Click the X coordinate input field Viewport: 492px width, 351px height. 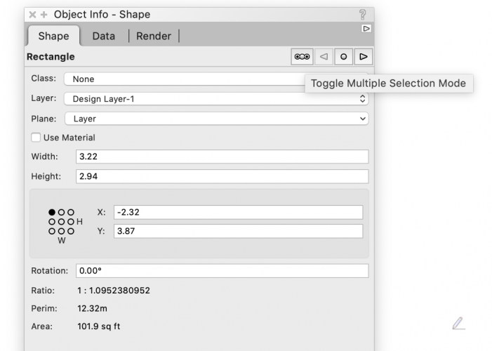click(x=238, y=212)
